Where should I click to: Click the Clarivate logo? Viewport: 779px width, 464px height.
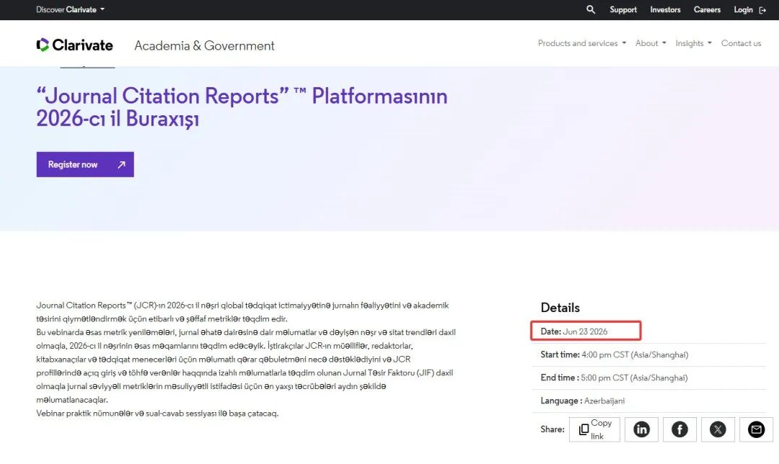click(x=74, y=45)
